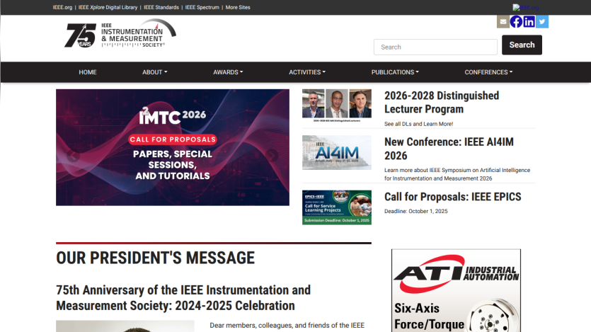Click the 75 Years IEEE IMS logo

(x=120, y=33)
